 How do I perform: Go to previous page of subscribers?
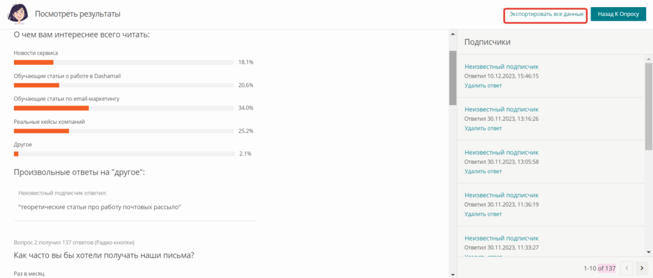626,268
